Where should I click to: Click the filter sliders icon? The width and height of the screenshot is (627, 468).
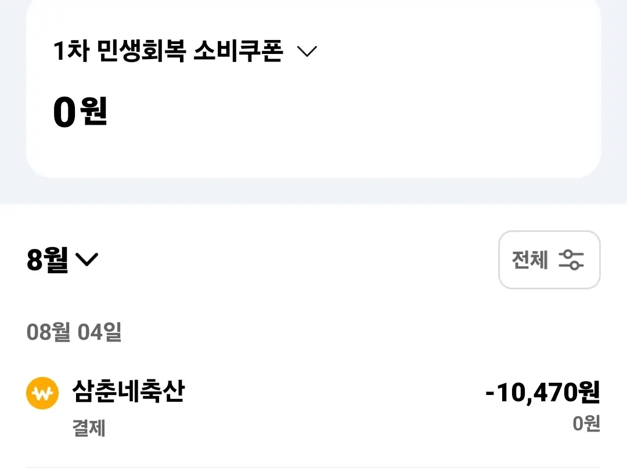point(571,260)
